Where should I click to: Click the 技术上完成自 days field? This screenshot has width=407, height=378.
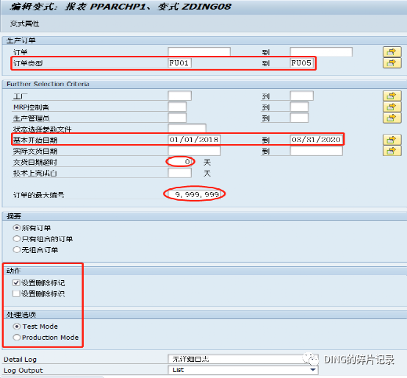(179, 173)
